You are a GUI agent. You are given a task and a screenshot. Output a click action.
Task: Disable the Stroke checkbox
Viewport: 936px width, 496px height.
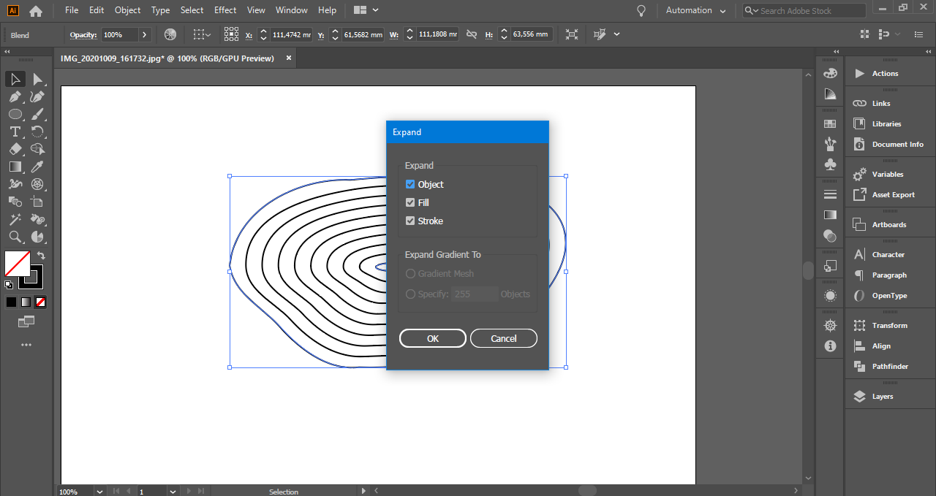pyautogui.click(x=410, y=221)
